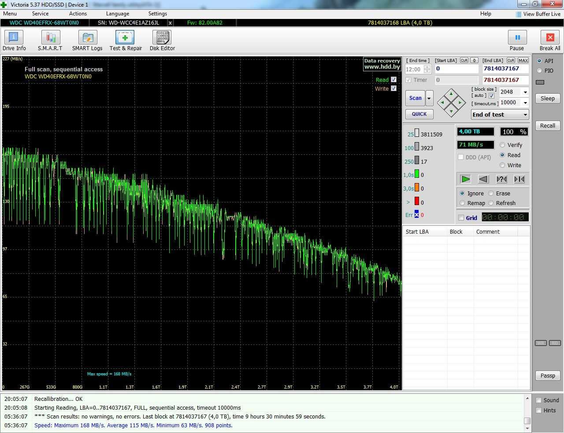Toggle the auto block size checkbox
The width and height of the screenshot is (564, 433).
[491, 95]
